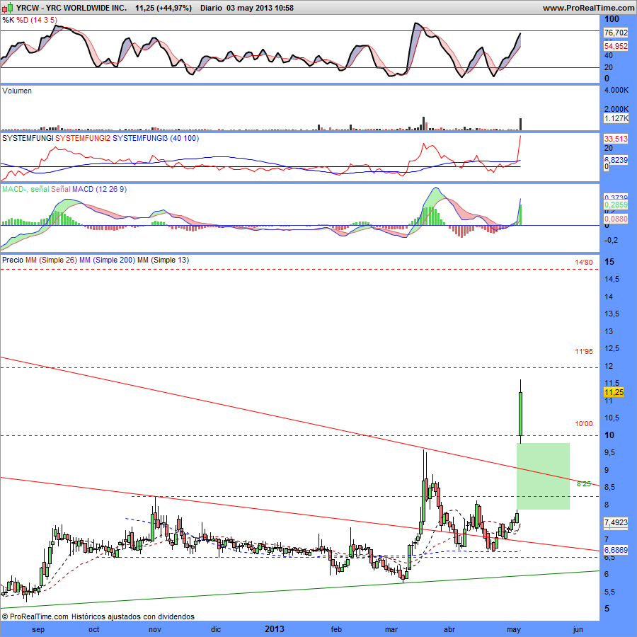Click the Precio panel label
This screenshot has width=637, height=637.
[13, 260]
